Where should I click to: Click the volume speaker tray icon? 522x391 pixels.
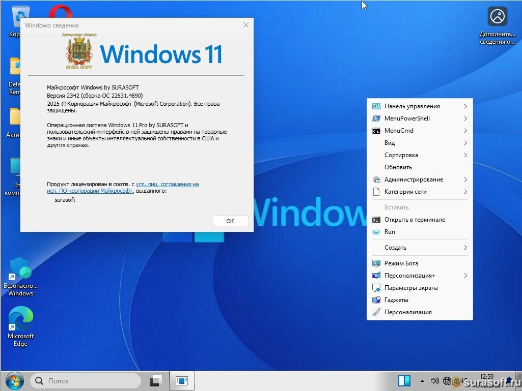click(434, 381)
